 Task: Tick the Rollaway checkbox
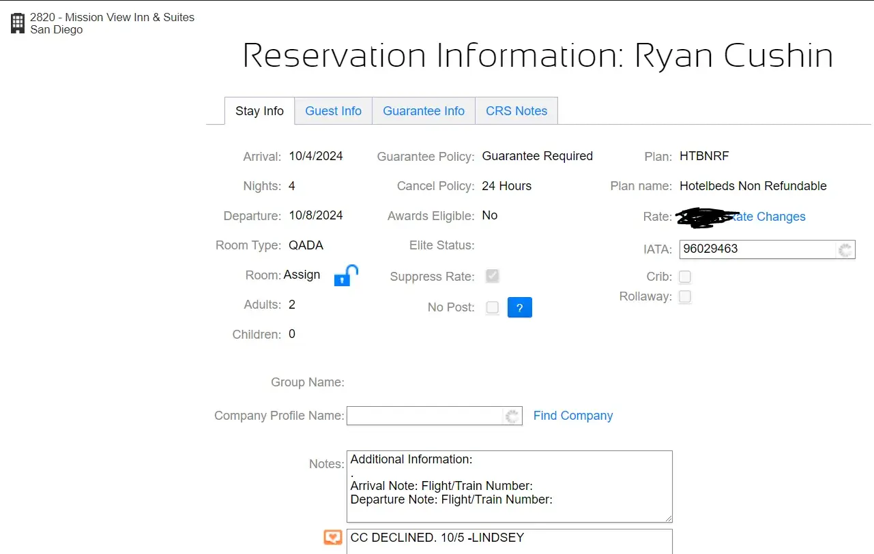coord(685,296)
